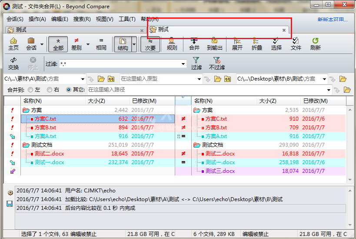356x239 pixels.
Task: Open the 搜索(R) menu
Action: 82,19
